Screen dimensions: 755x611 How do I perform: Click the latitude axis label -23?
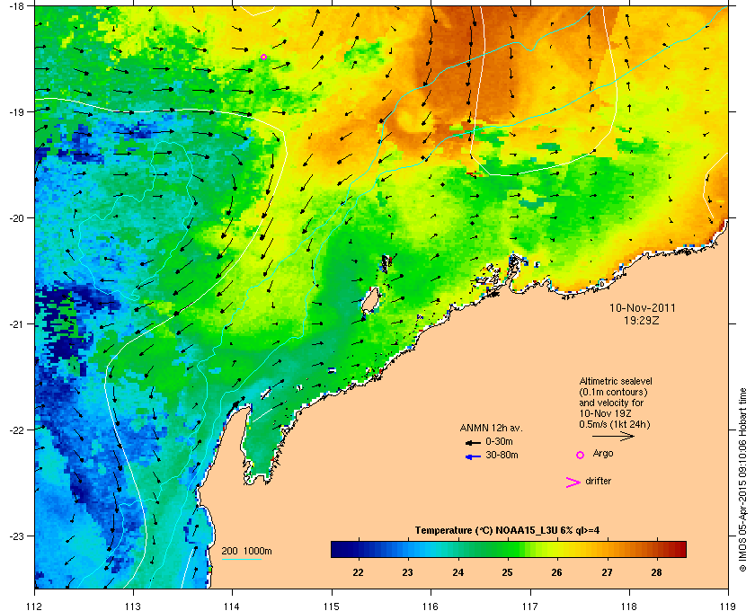pyautogui.click(x=17, y=536)
